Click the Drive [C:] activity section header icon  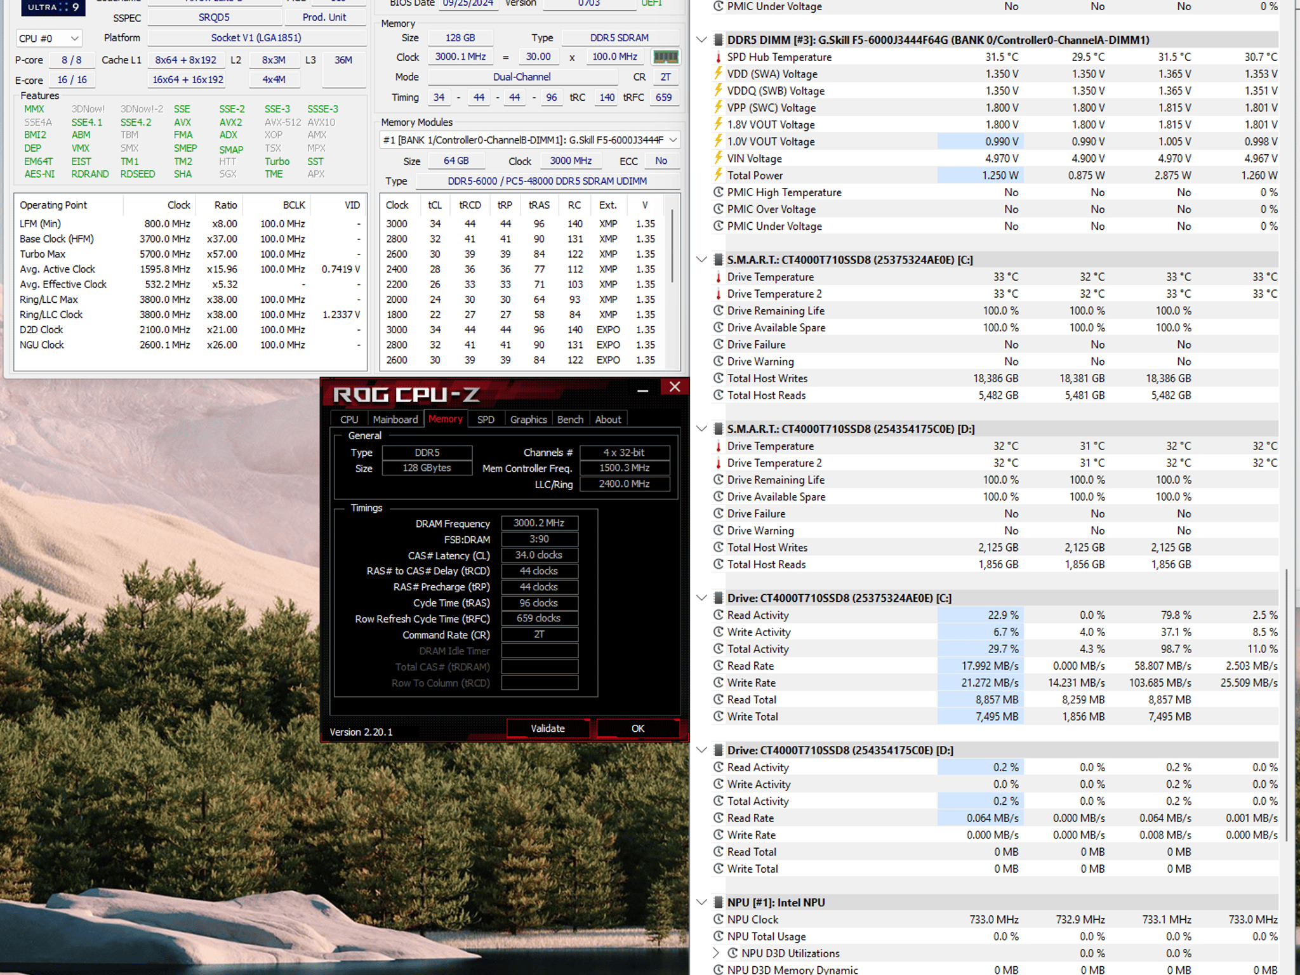click(x=718, y=598)
